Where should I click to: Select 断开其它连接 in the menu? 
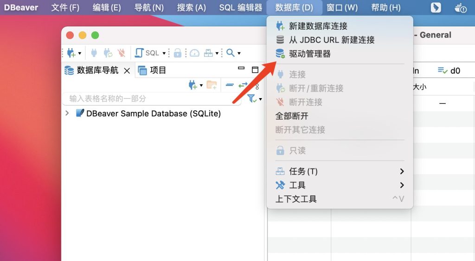point(340,130)
